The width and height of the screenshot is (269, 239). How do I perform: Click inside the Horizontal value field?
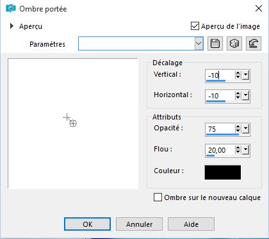220,96
